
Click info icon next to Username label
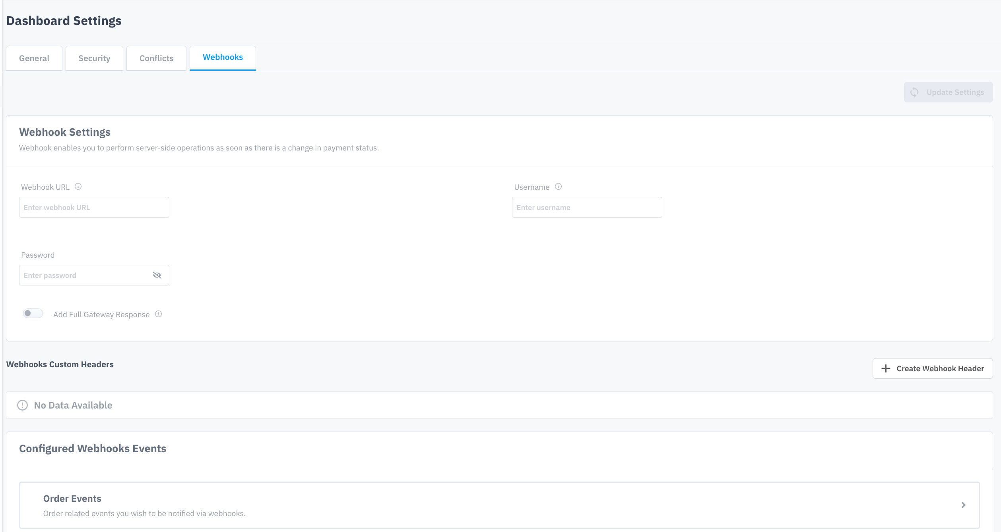point(558,187)
